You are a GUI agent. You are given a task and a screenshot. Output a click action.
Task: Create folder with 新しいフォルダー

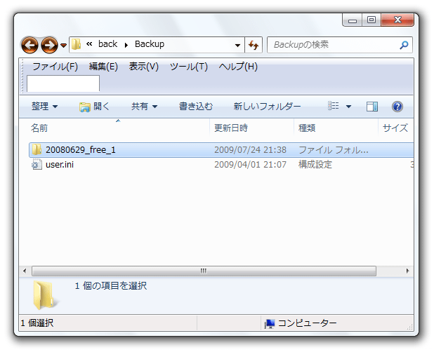[x=267, y=107]
